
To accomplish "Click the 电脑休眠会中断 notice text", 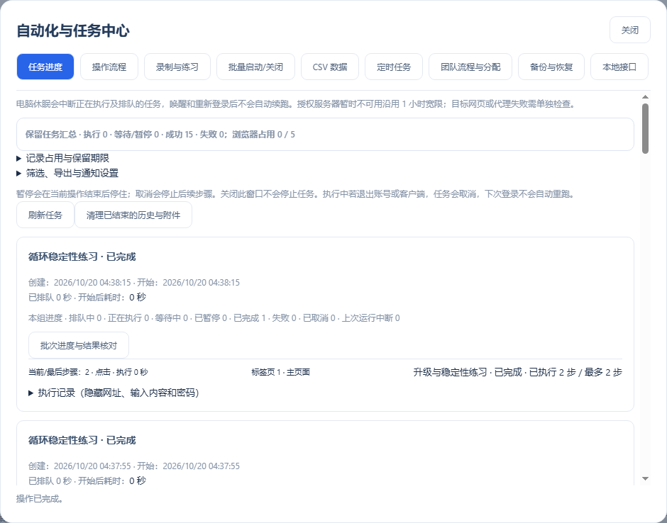I will click(297, 103).
